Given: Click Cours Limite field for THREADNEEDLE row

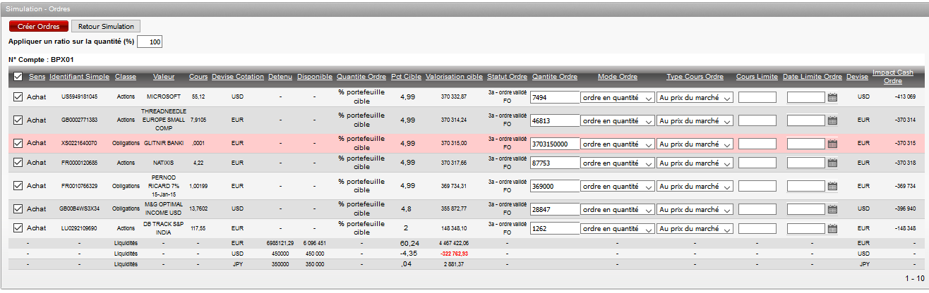Looking at the screenshot, I should click(x=757, y=120).
